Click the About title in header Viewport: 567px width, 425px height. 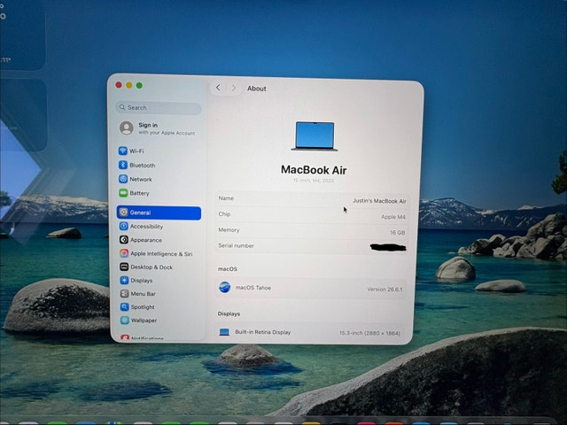coord(257,89)
